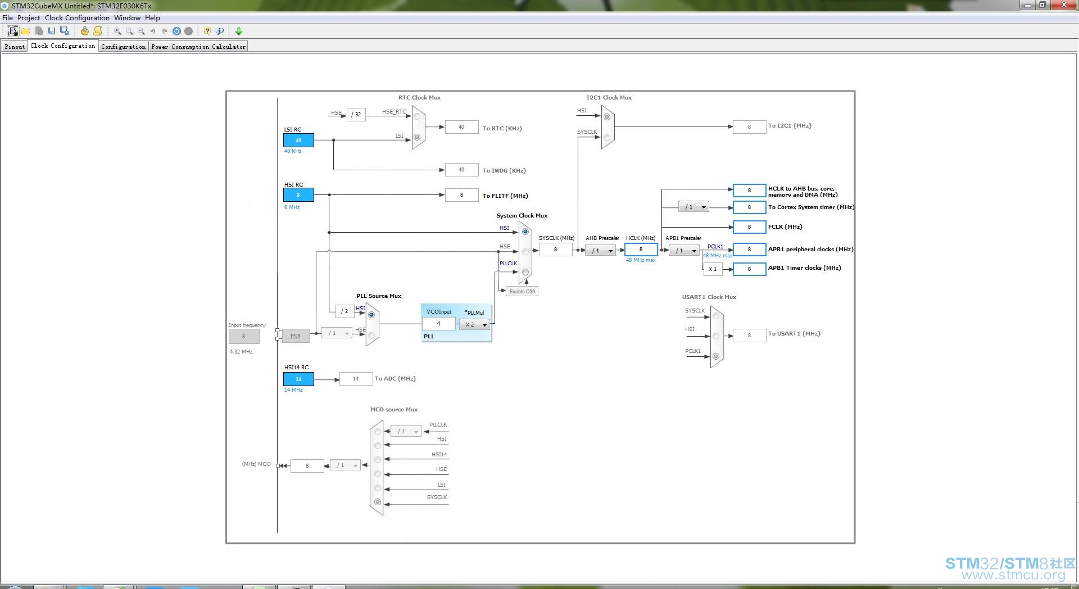Click the green download arrow icon
The width and height of the screenshot is (1079, 589).
click(x=239, y=31)
